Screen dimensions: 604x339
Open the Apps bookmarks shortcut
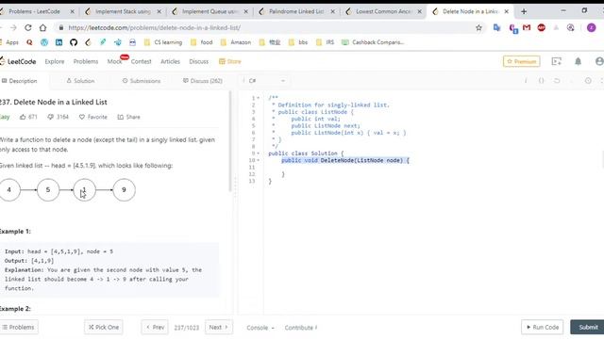[x=9, y=42]
